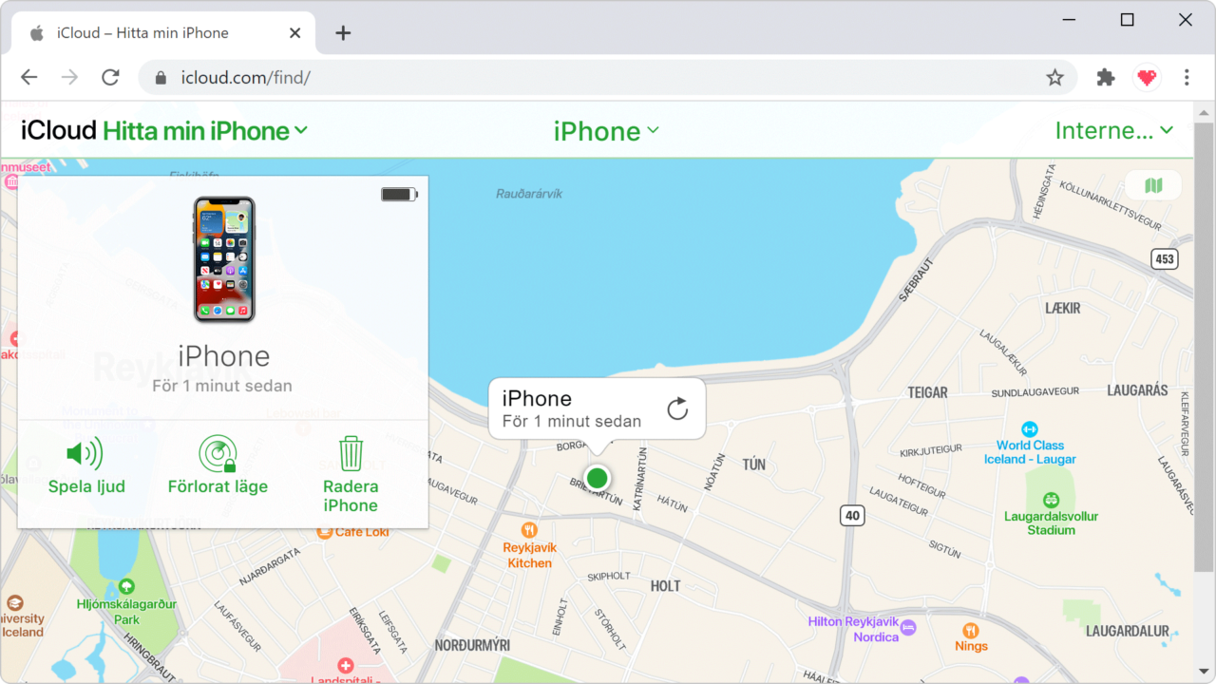The image size is (1216, 684).
Task: Click the Radera iPhone label
Action: coord(351,496)
